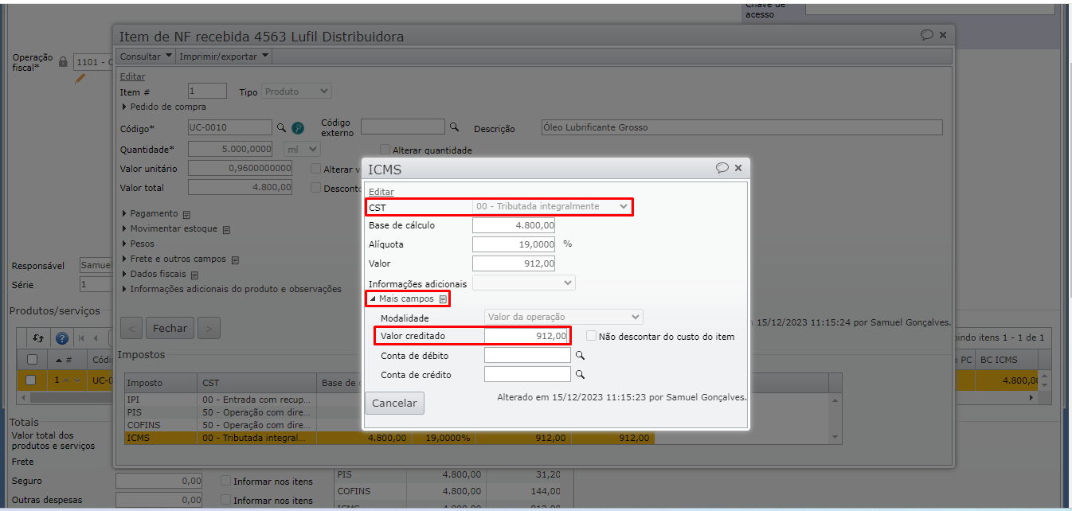
Task: Open CST dropdown Tributada integralmente
Action: coord(552,206)
